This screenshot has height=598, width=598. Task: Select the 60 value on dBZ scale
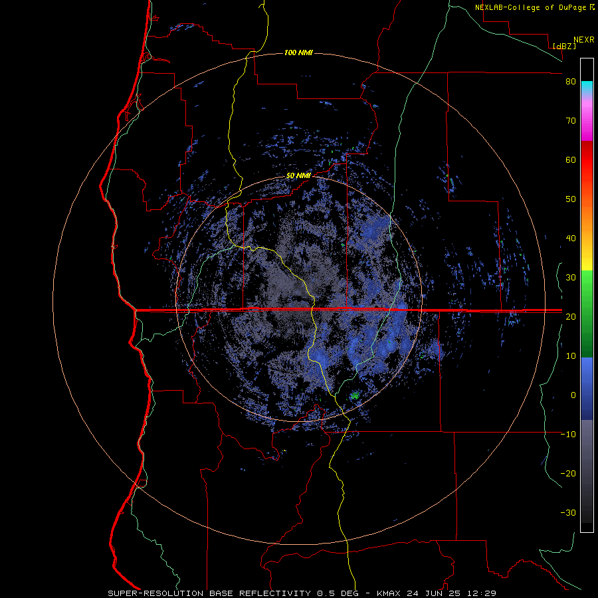(571, 160)
